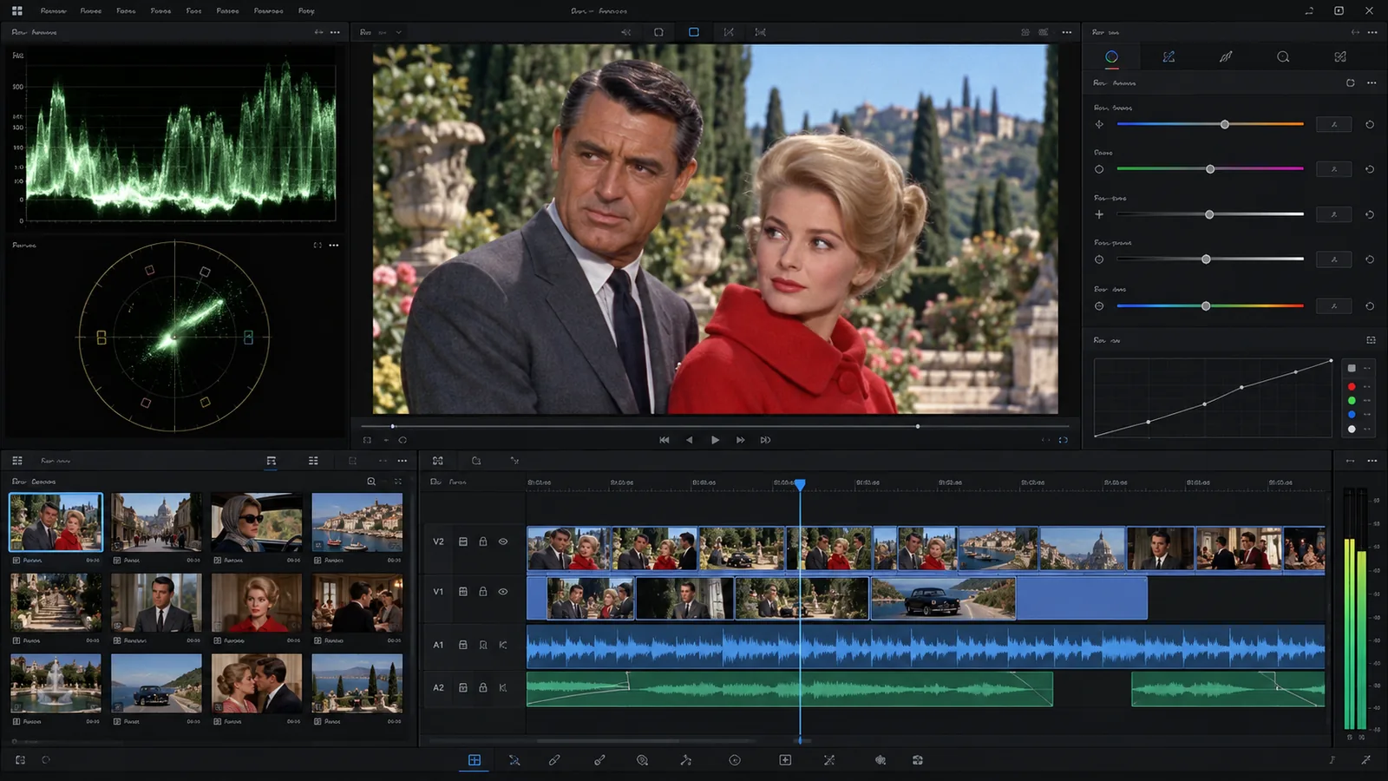Screen dimensions: 1388x781
Task: Toggle visibility eye on track V2
Action: point(503,541)
